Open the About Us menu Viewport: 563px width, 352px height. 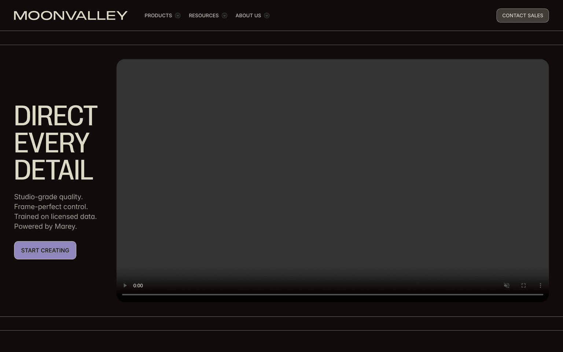(249, 15)
